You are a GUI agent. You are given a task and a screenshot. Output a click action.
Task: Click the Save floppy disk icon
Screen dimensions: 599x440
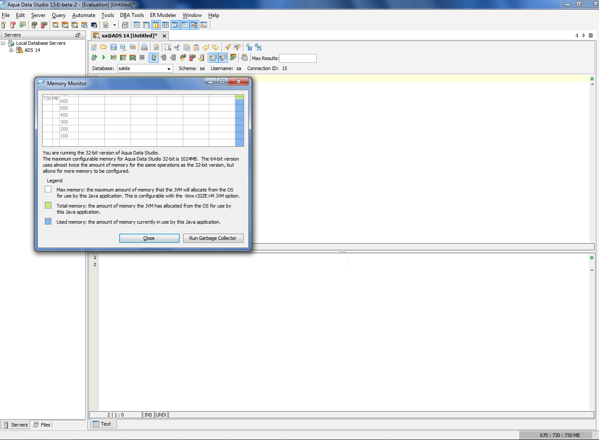click(113, 47)
